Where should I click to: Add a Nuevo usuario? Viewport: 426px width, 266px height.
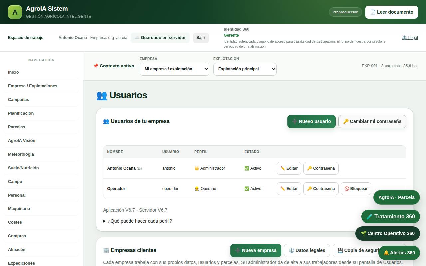pos(312,121)
